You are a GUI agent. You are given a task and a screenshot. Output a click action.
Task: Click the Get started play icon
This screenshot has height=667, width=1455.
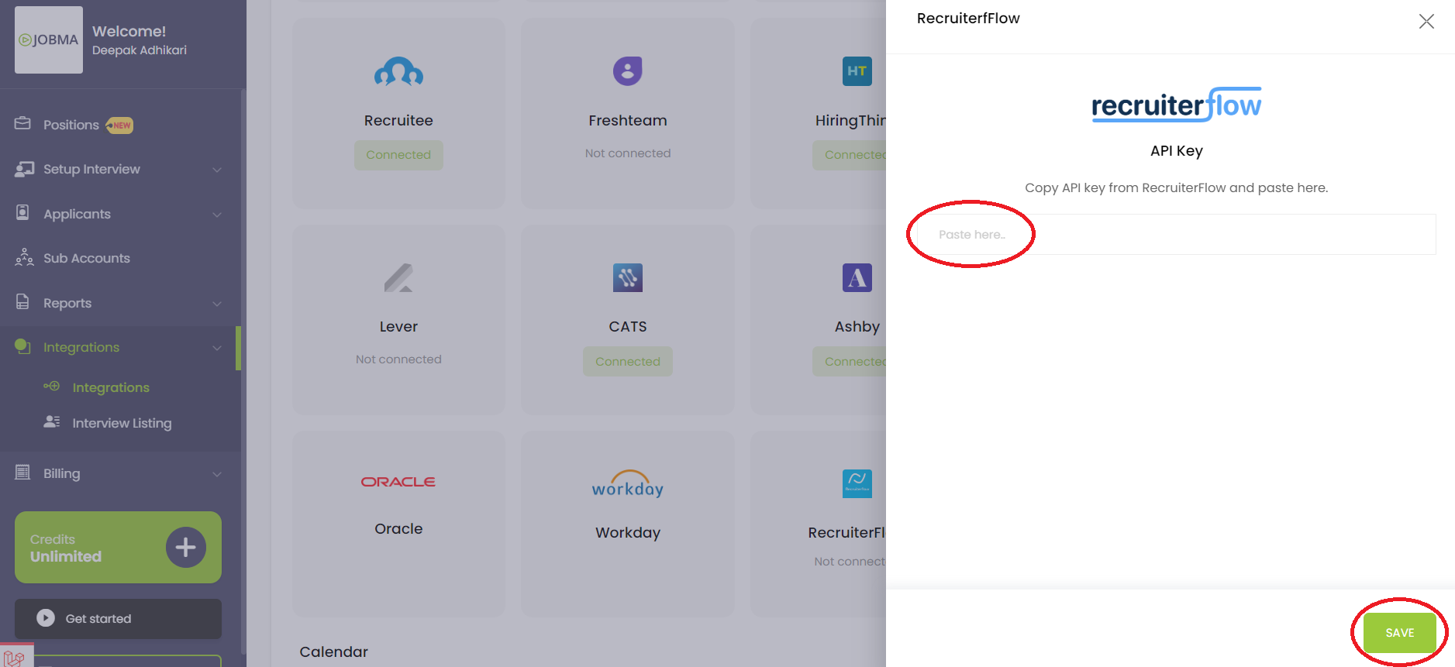coord(46,618)
